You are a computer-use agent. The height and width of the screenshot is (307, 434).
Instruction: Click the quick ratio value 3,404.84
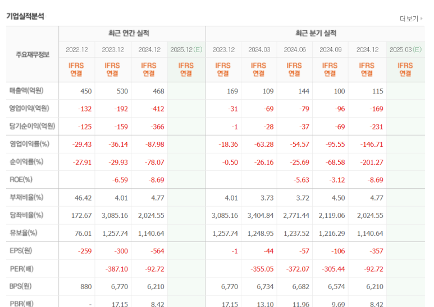click(260, 216)
